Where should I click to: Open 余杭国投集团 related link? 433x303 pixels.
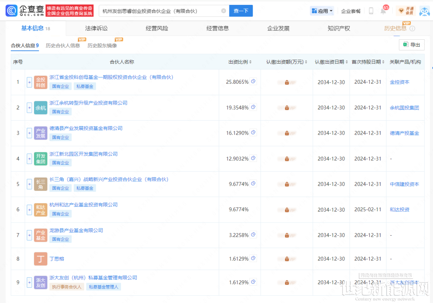(x=404, y=108)
